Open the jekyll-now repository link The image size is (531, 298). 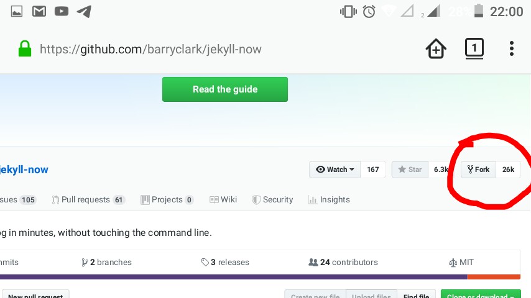pos(24,169)
